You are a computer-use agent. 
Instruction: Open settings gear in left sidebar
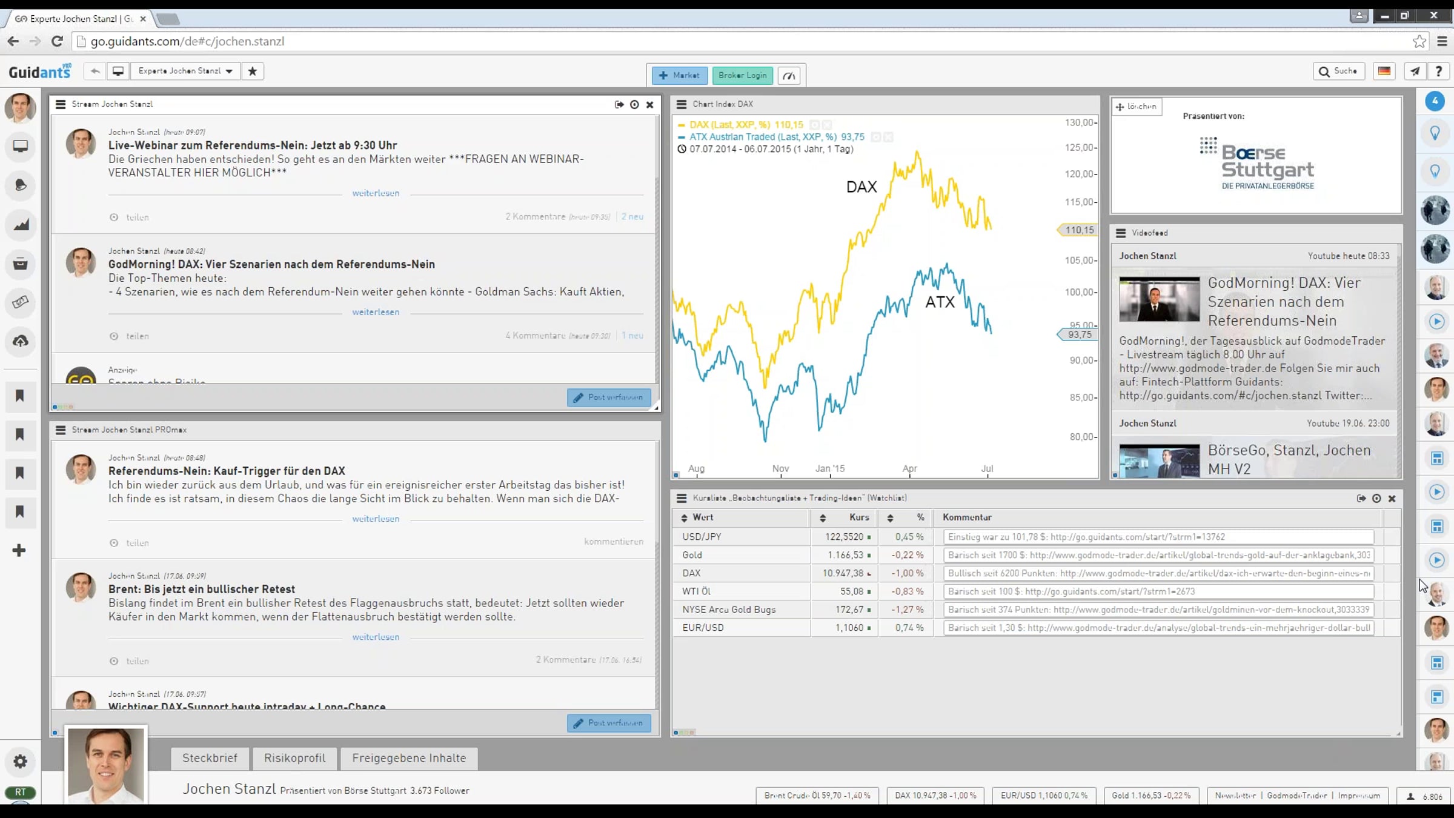click(21, 762)
